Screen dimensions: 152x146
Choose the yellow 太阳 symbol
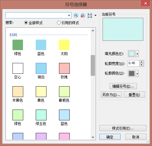point(64,45)
